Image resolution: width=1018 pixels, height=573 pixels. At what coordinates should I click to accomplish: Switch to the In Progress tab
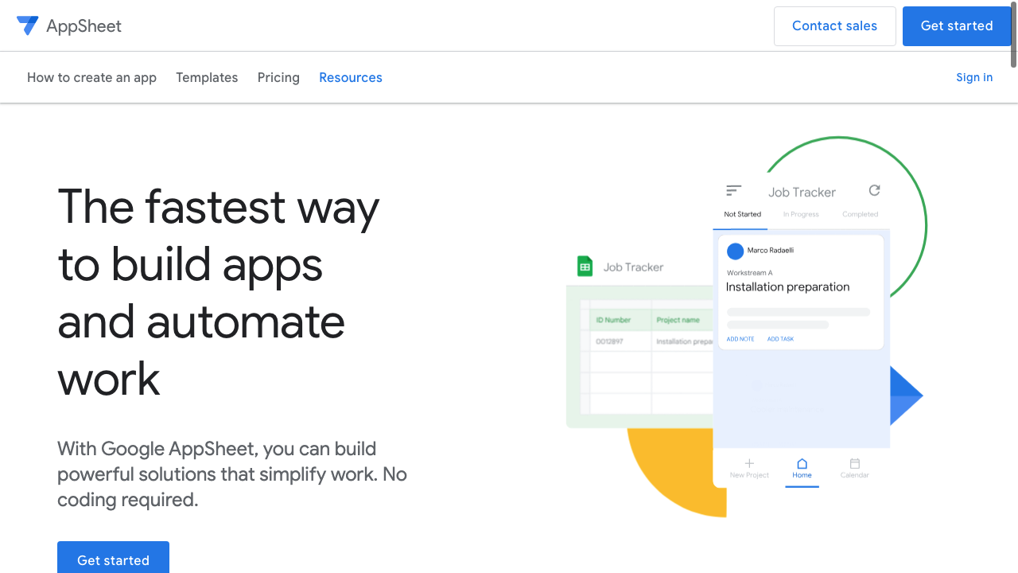800,213
